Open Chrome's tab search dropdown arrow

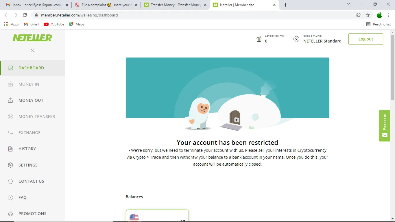click(x=348, y=4)
